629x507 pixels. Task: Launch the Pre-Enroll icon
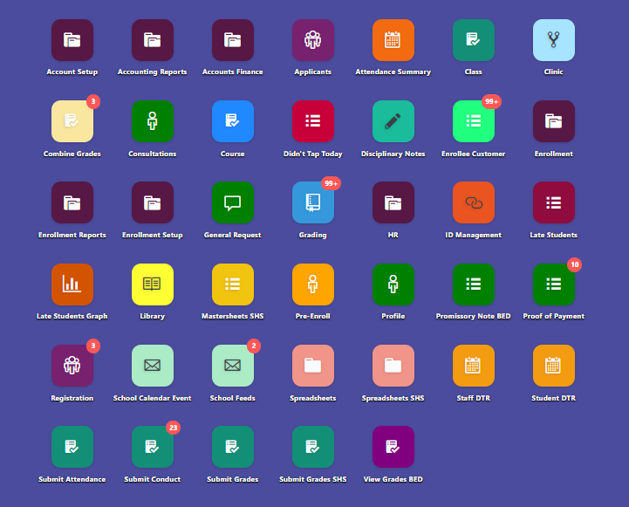(x=313, y=284)
